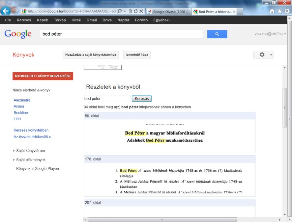Switch to the Google Olvasó (1000+) tab
This screenshot has height=222, width=292.
pyautogui.click(x=168, y=12)
